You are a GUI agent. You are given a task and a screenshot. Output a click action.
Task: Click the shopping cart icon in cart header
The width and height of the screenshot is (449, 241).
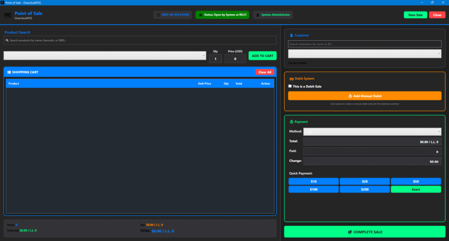[x=9, y=72]
